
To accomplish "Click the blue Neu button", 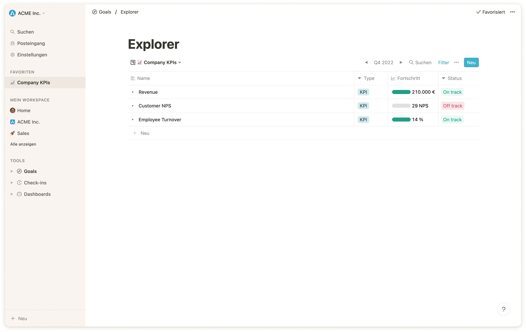I will [x=471, y=62].
